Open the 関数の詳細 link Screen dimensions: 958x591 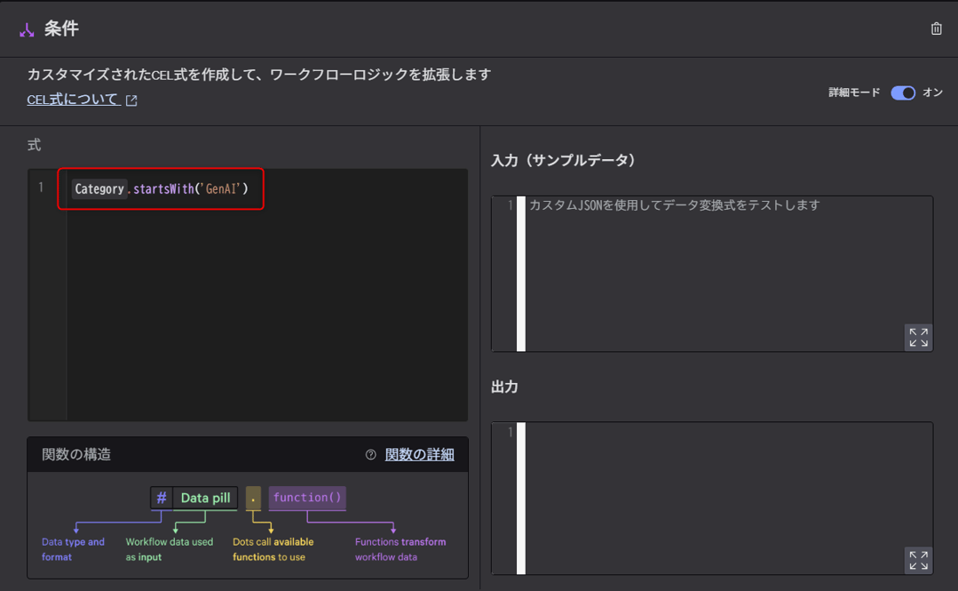417,454
